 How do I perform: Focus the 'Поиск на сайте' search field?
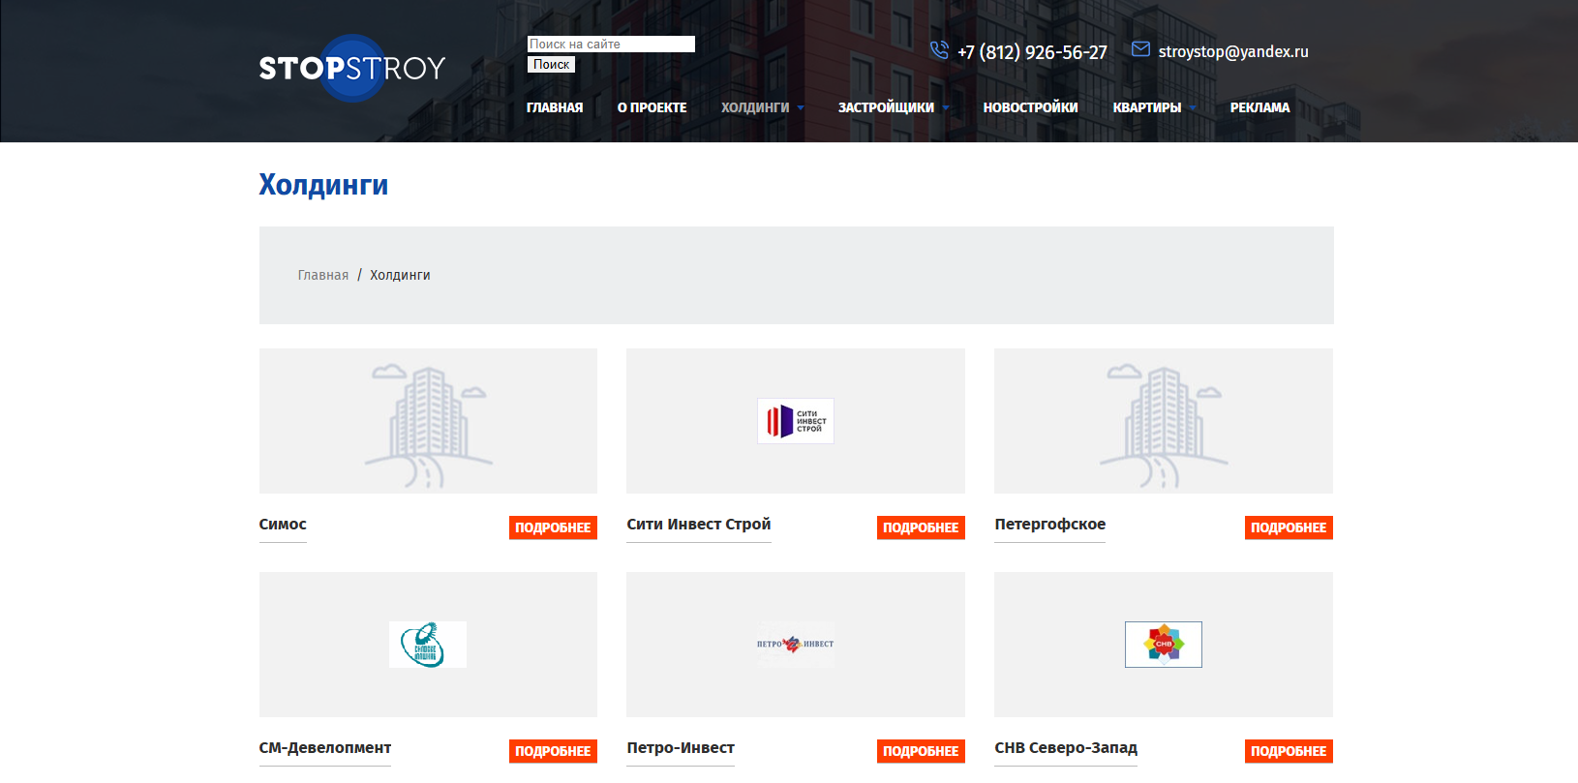[x=611, y=45]
